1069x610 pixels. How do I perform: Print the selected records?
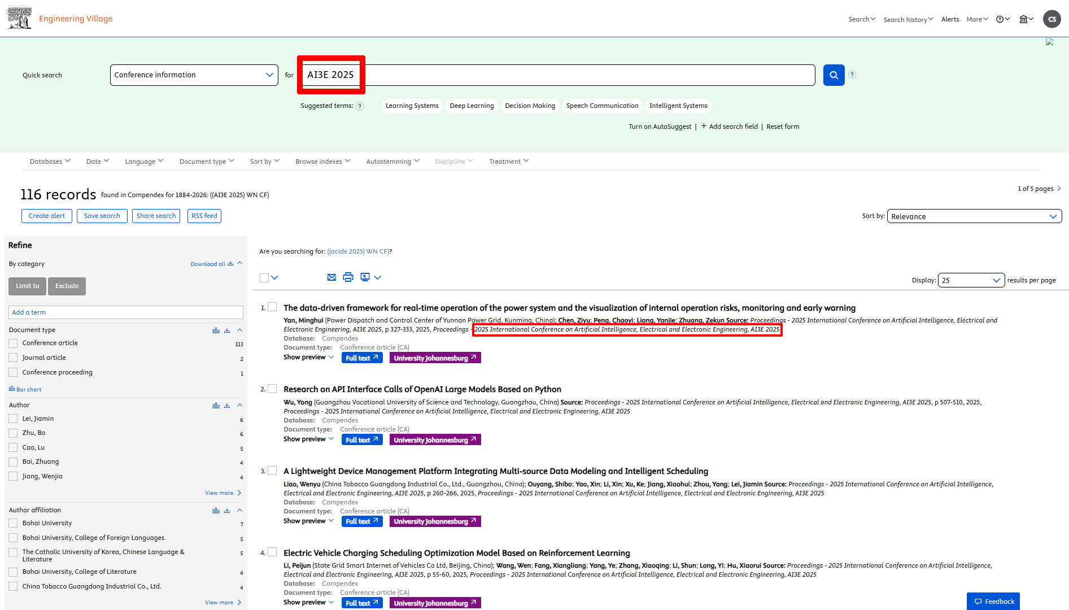tap(348, 277)
